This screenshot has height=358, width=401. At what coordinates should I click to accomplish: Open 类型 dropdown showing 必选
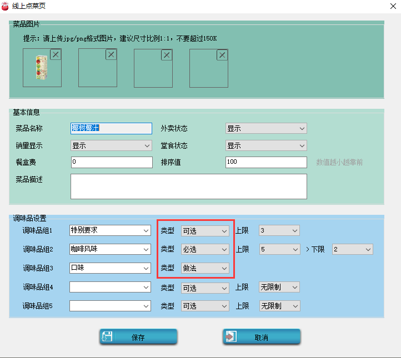pyautogui.click(x=205, y=249)
